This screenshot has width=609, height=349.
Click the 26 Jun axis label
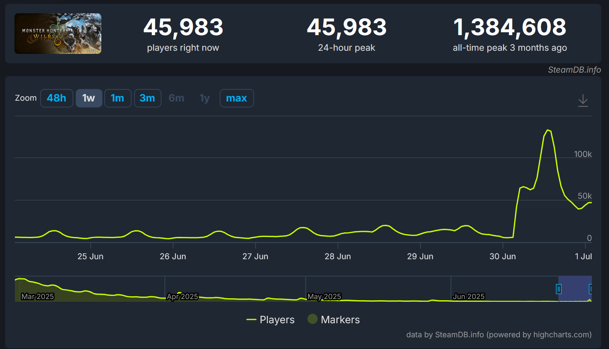pos(173,256)
